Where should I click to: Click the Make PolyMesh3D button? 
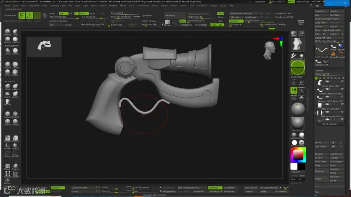(333, 30)
